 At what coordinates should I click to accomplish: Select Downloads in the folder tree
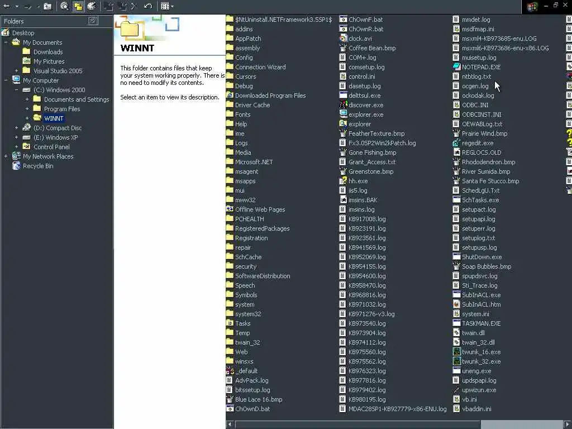pyautogui.click(x=48, y=52)
